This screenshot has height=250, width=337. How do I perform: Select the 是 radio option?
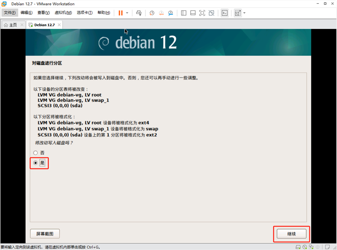click(35, 163)
